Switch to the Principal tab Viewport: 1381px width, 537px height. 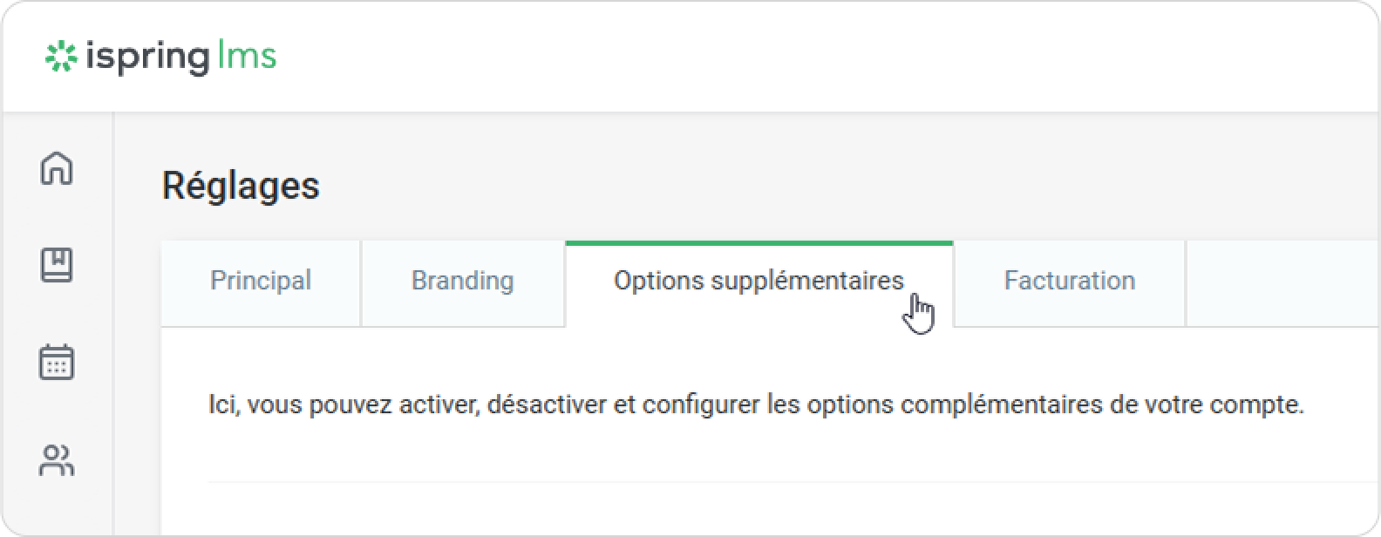click(261, 281)
